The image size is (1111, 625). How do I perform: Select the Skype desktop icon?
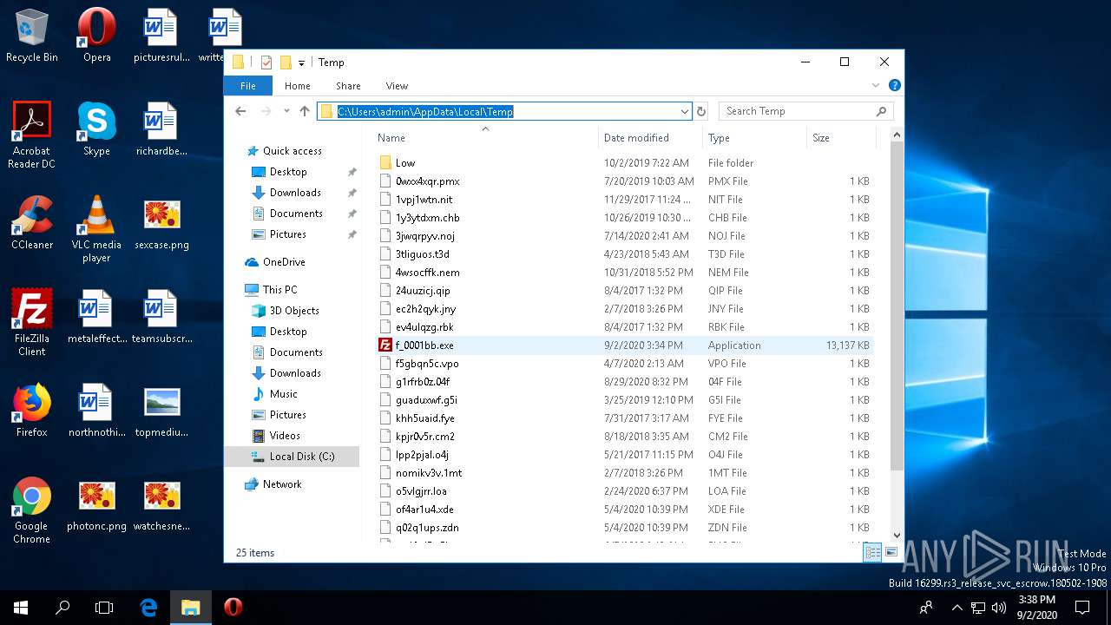point(96,128)
